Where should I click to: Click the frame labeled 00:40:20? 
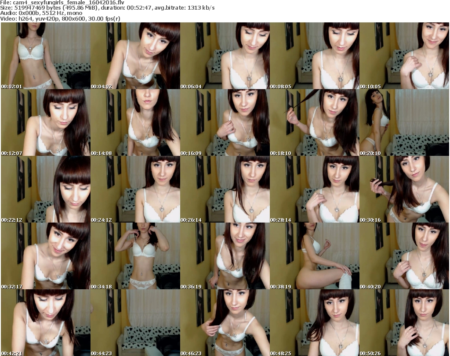point(404,256)
